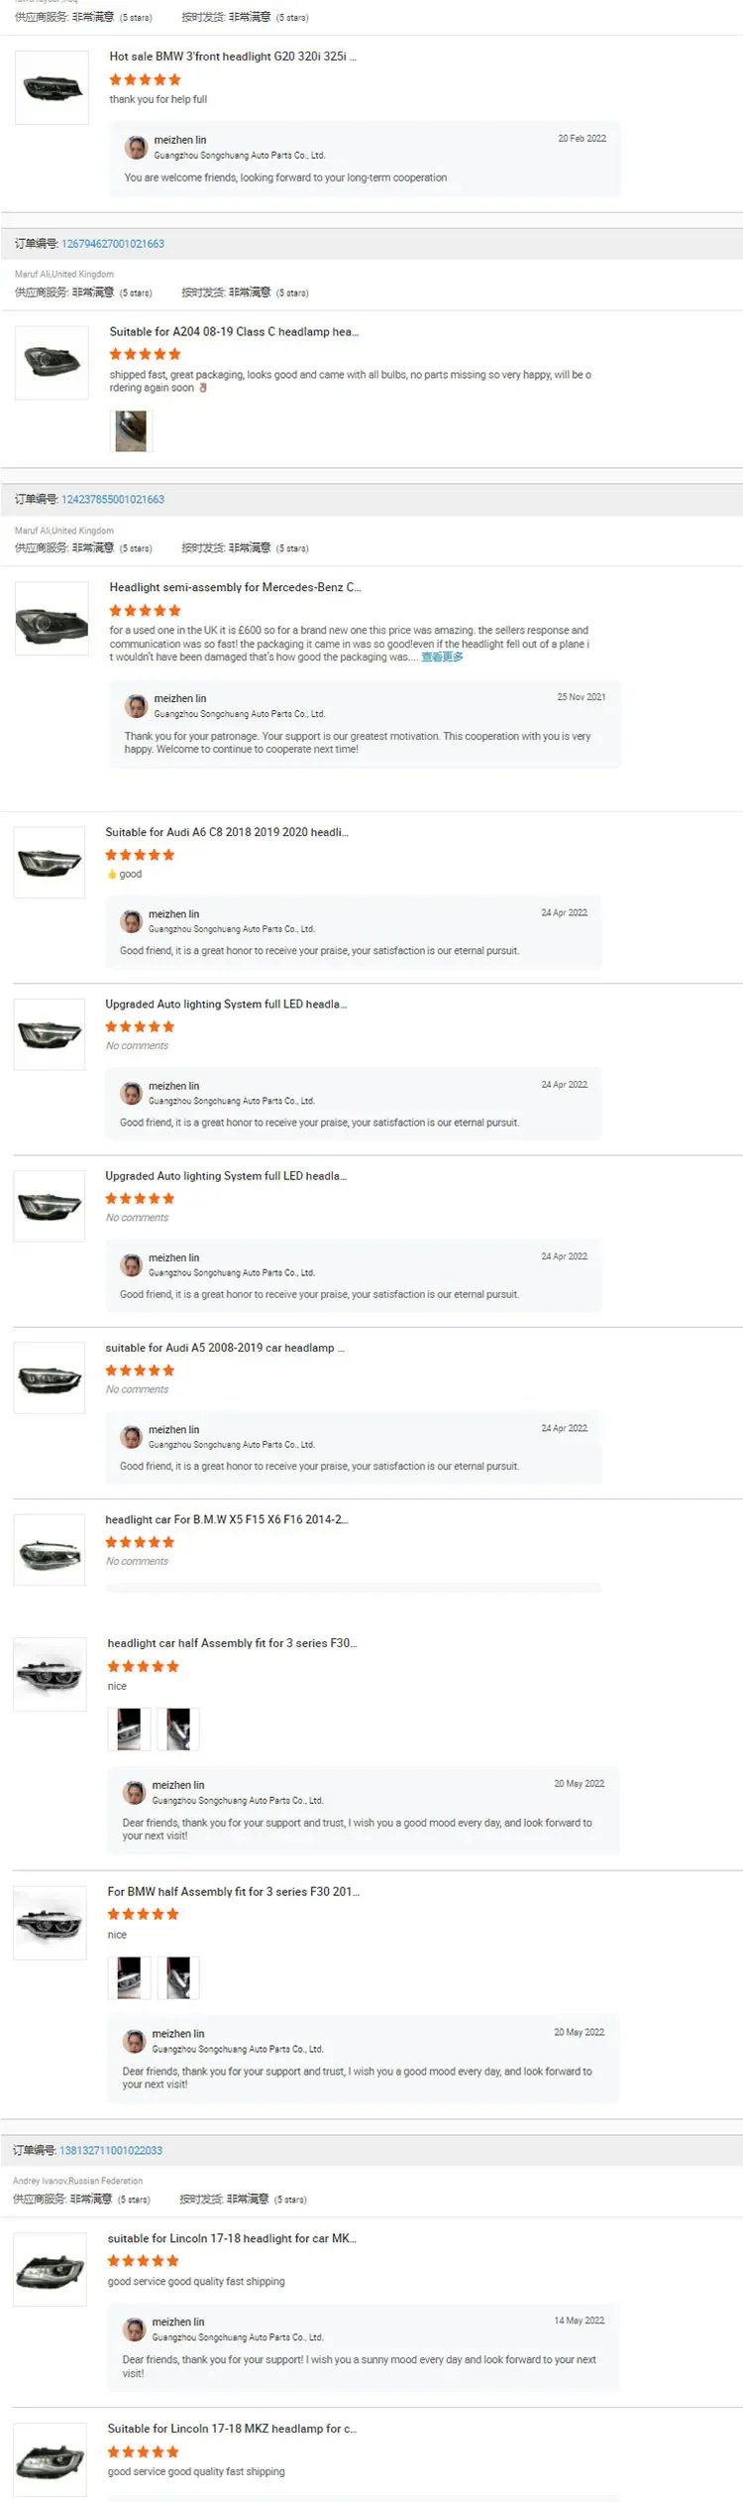Open 'Headlight semi-assembly for Mercedes-Benz' product title
This screenshot has width=743, height=2502.
click(x=235, y=587)
